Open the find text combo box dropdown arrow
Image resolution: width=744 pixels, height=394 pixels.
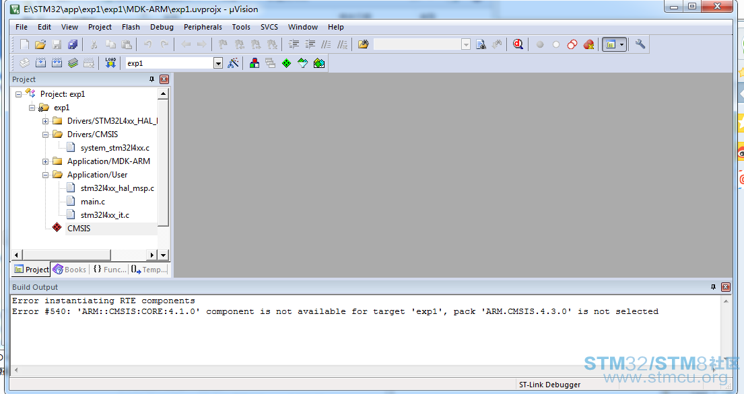point(466,44)
